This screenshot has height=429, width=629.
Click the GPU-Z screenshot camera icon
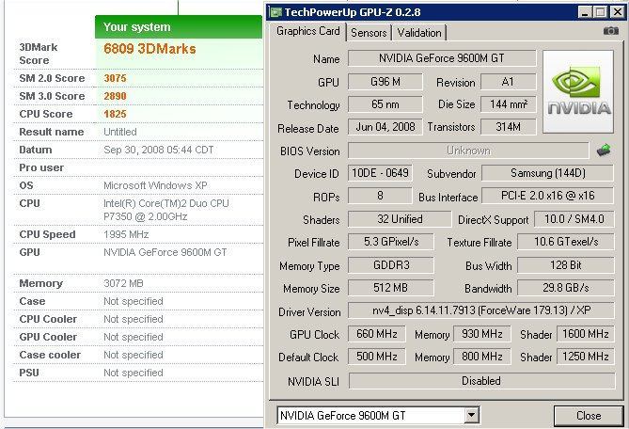click(x=610, y=31)
